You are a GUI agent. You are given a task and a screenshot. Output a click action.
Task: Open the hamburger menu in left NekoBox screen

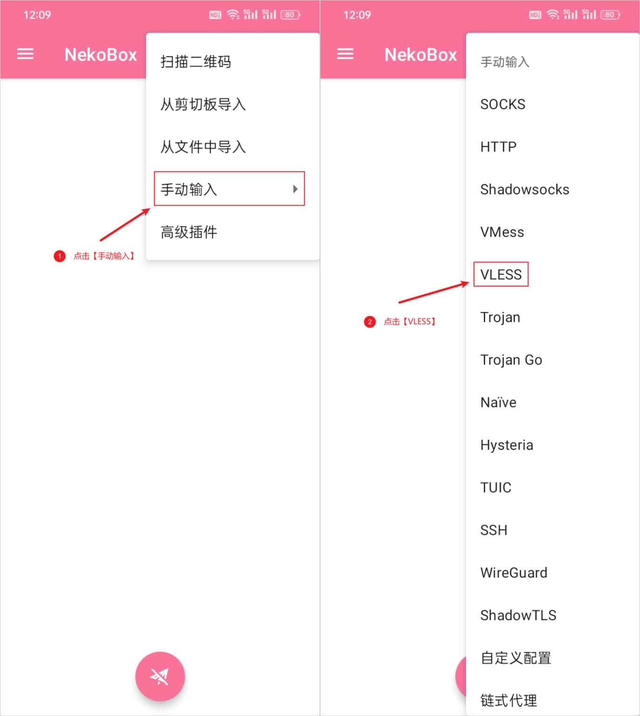coord(25,54)
